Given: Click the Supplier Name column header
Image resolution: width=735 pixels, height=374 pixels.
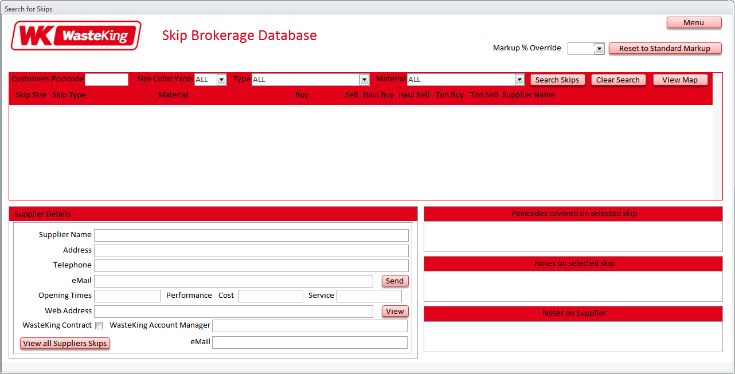Looking at the screenshot, I should pyautogui.click(x=529, y=95).
